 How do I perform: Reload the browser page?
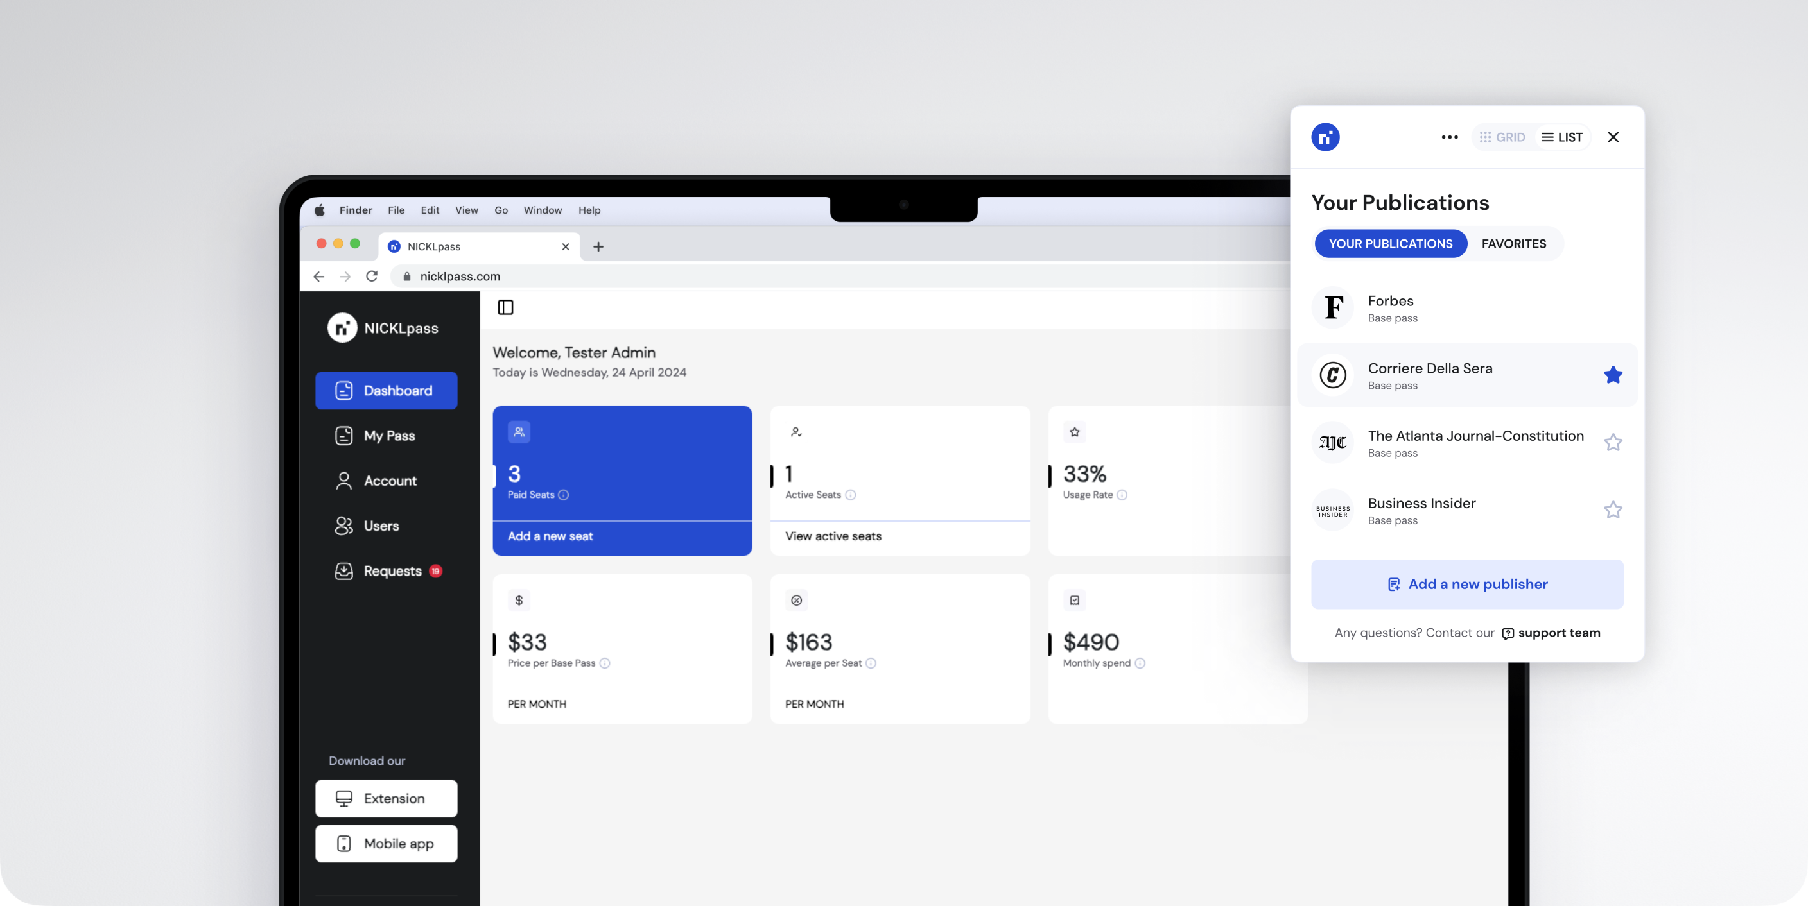(x=371, y=277)
